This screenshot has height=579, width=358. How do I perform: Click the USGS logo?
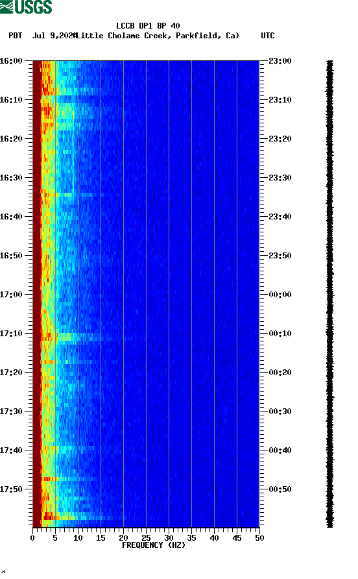point(26,6)
